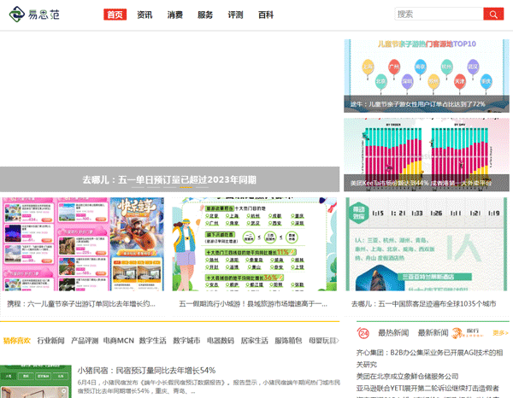The image size is (513, 398).
Task: Click headline 五一假期流行小城游
Action: [x=253, y=304]
